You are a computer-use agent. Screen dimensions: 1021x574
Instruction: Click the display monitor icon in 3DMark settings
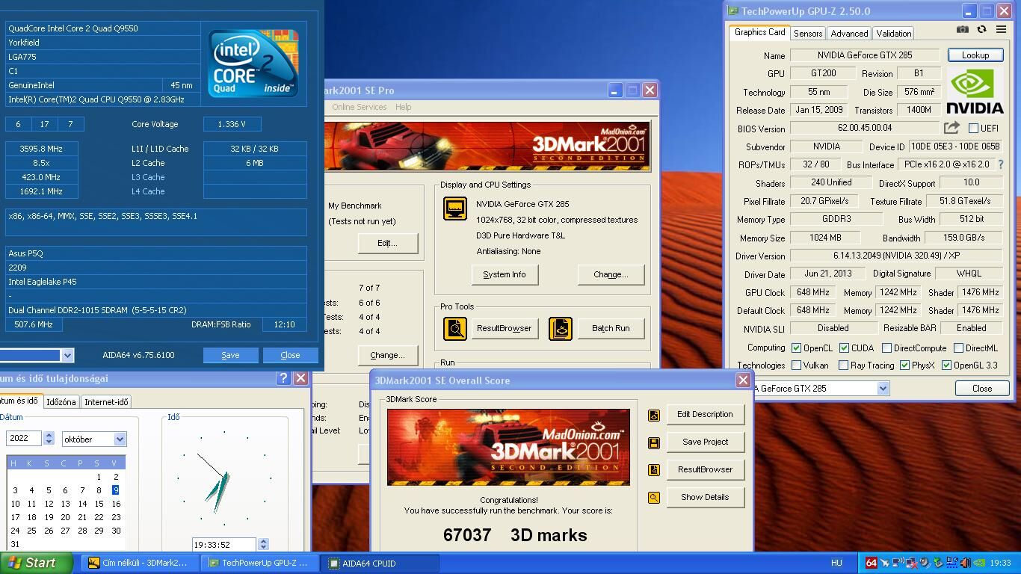tap(455, 209)
